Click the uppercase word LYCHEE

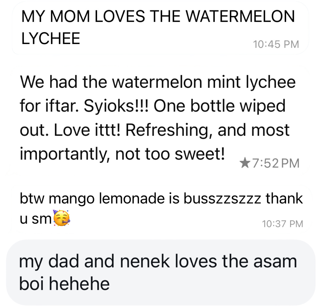coord(51,38)
